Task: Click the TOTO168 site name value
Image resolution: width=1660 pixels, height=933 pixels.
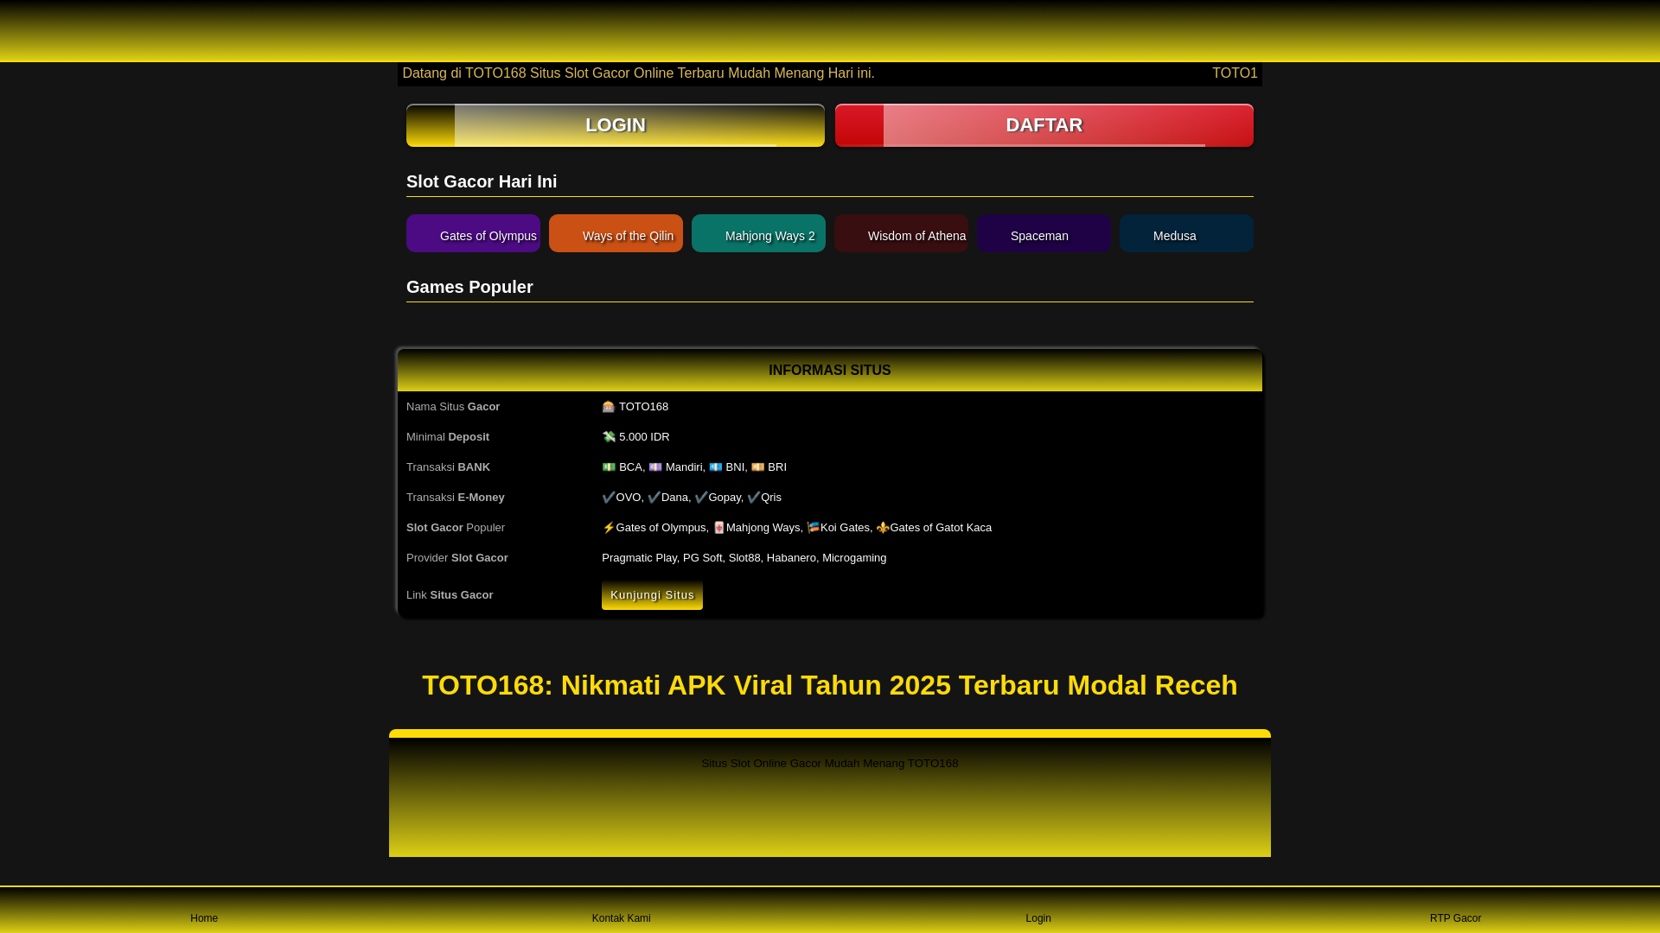Action: point(635,407)
